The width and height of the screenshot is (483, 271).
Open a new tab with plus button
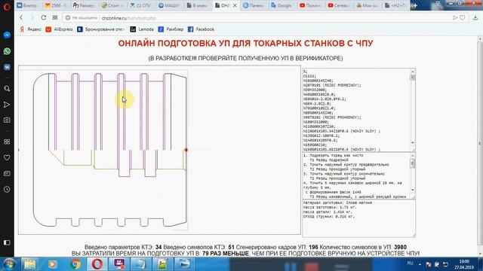click(415, 5)
